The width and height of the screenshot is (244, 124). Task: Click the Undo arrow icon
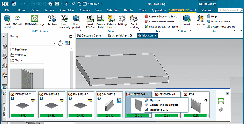[20, 4]
